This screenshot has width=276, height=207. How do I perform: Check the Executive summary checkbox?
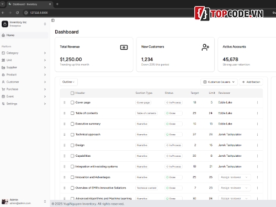tap(72, 124)
